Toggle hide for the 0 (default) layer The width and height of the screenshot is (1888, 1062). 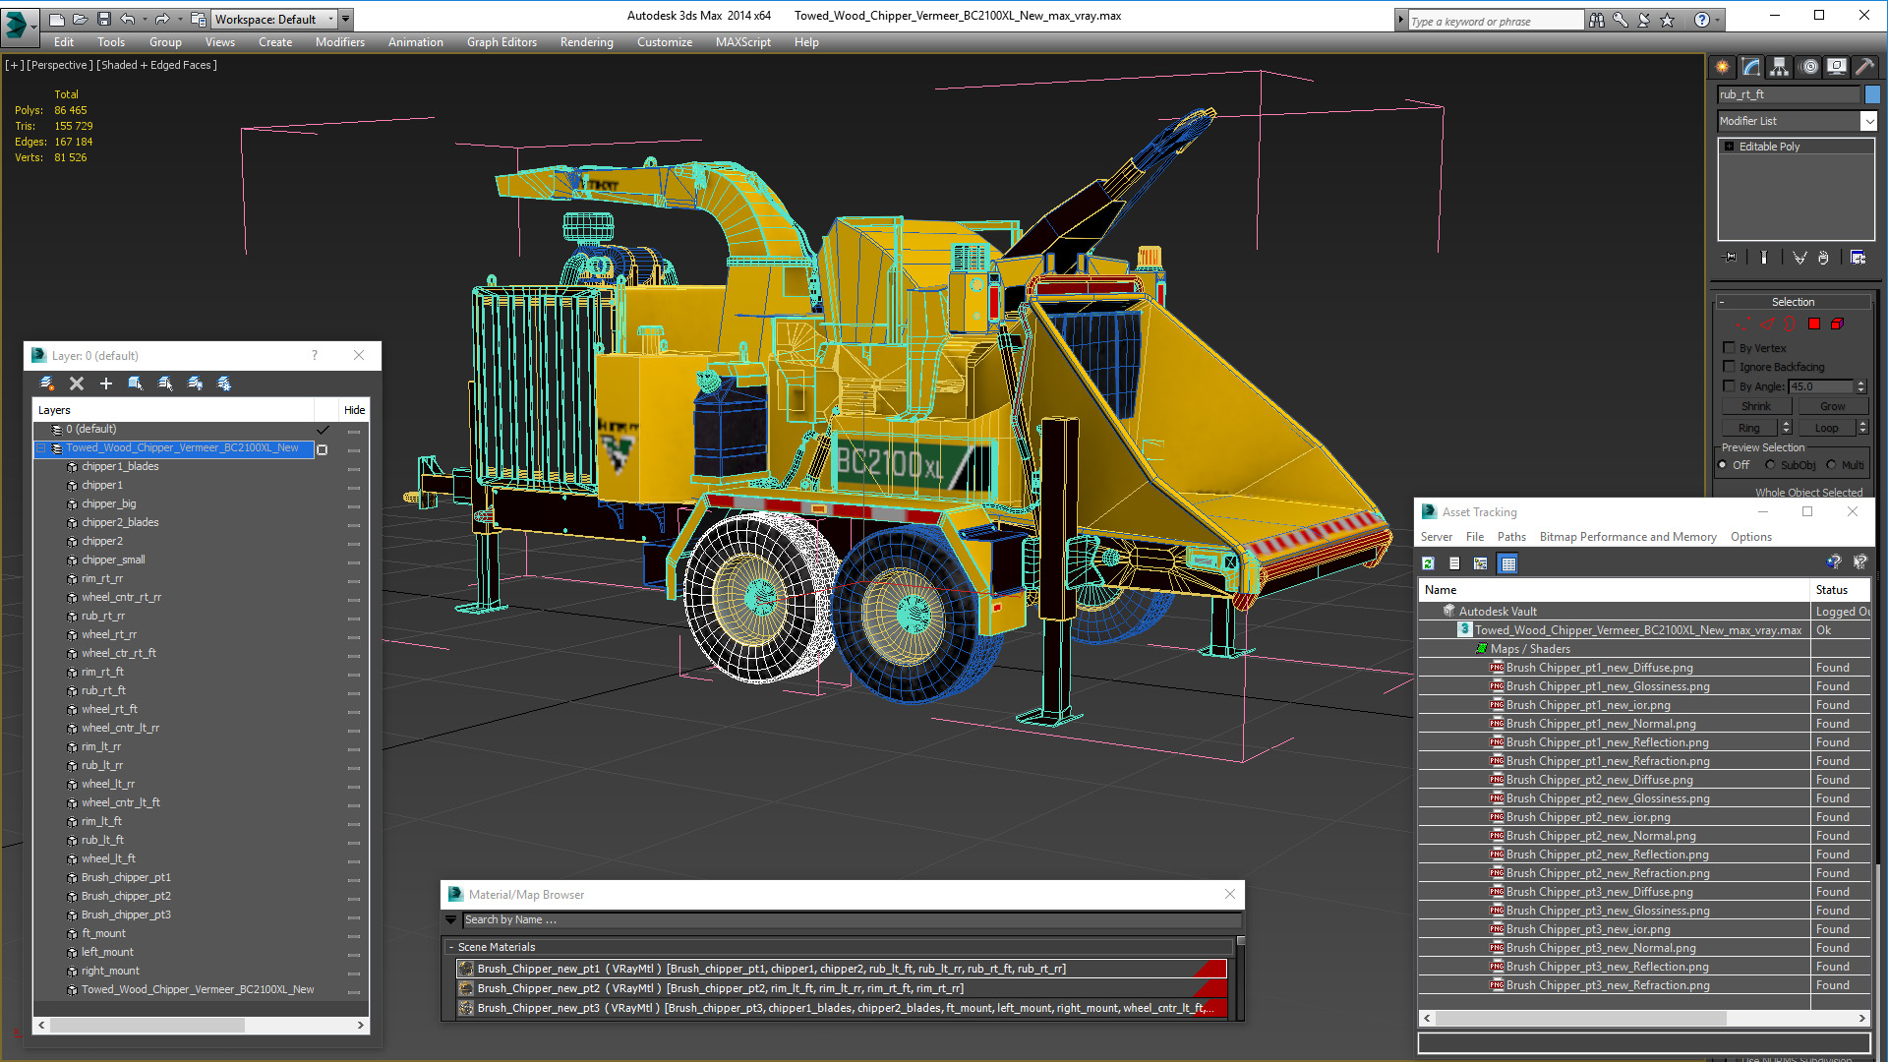point(354,430)
